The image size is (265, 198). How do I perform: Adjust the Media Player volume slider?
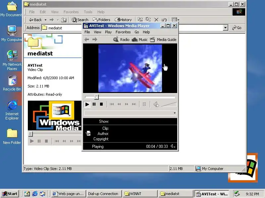(x=169, y=105)
